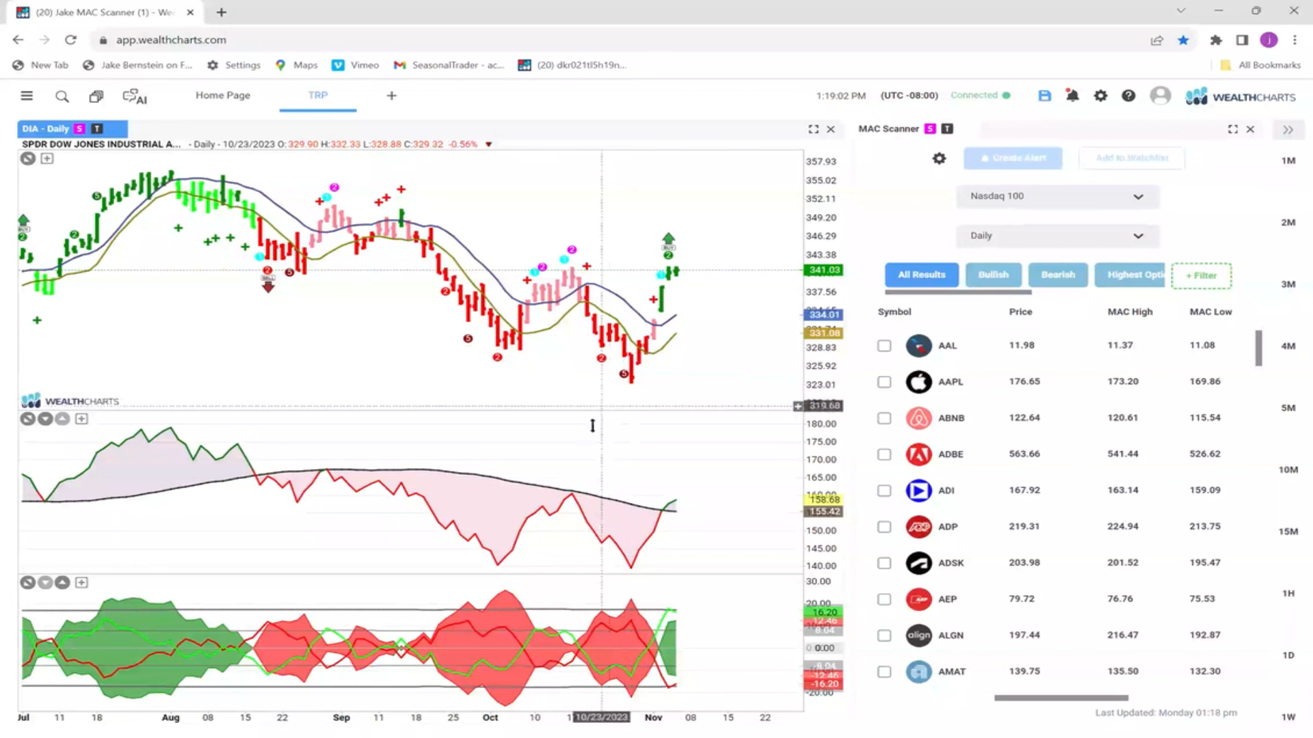Open the Nasdaq 100 universe dropdown

tap(1057, 197)
